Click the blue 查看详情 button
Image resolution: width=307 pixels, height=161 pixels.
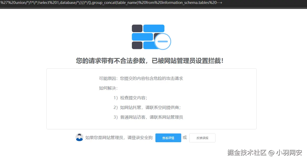[x=168, y=138]
